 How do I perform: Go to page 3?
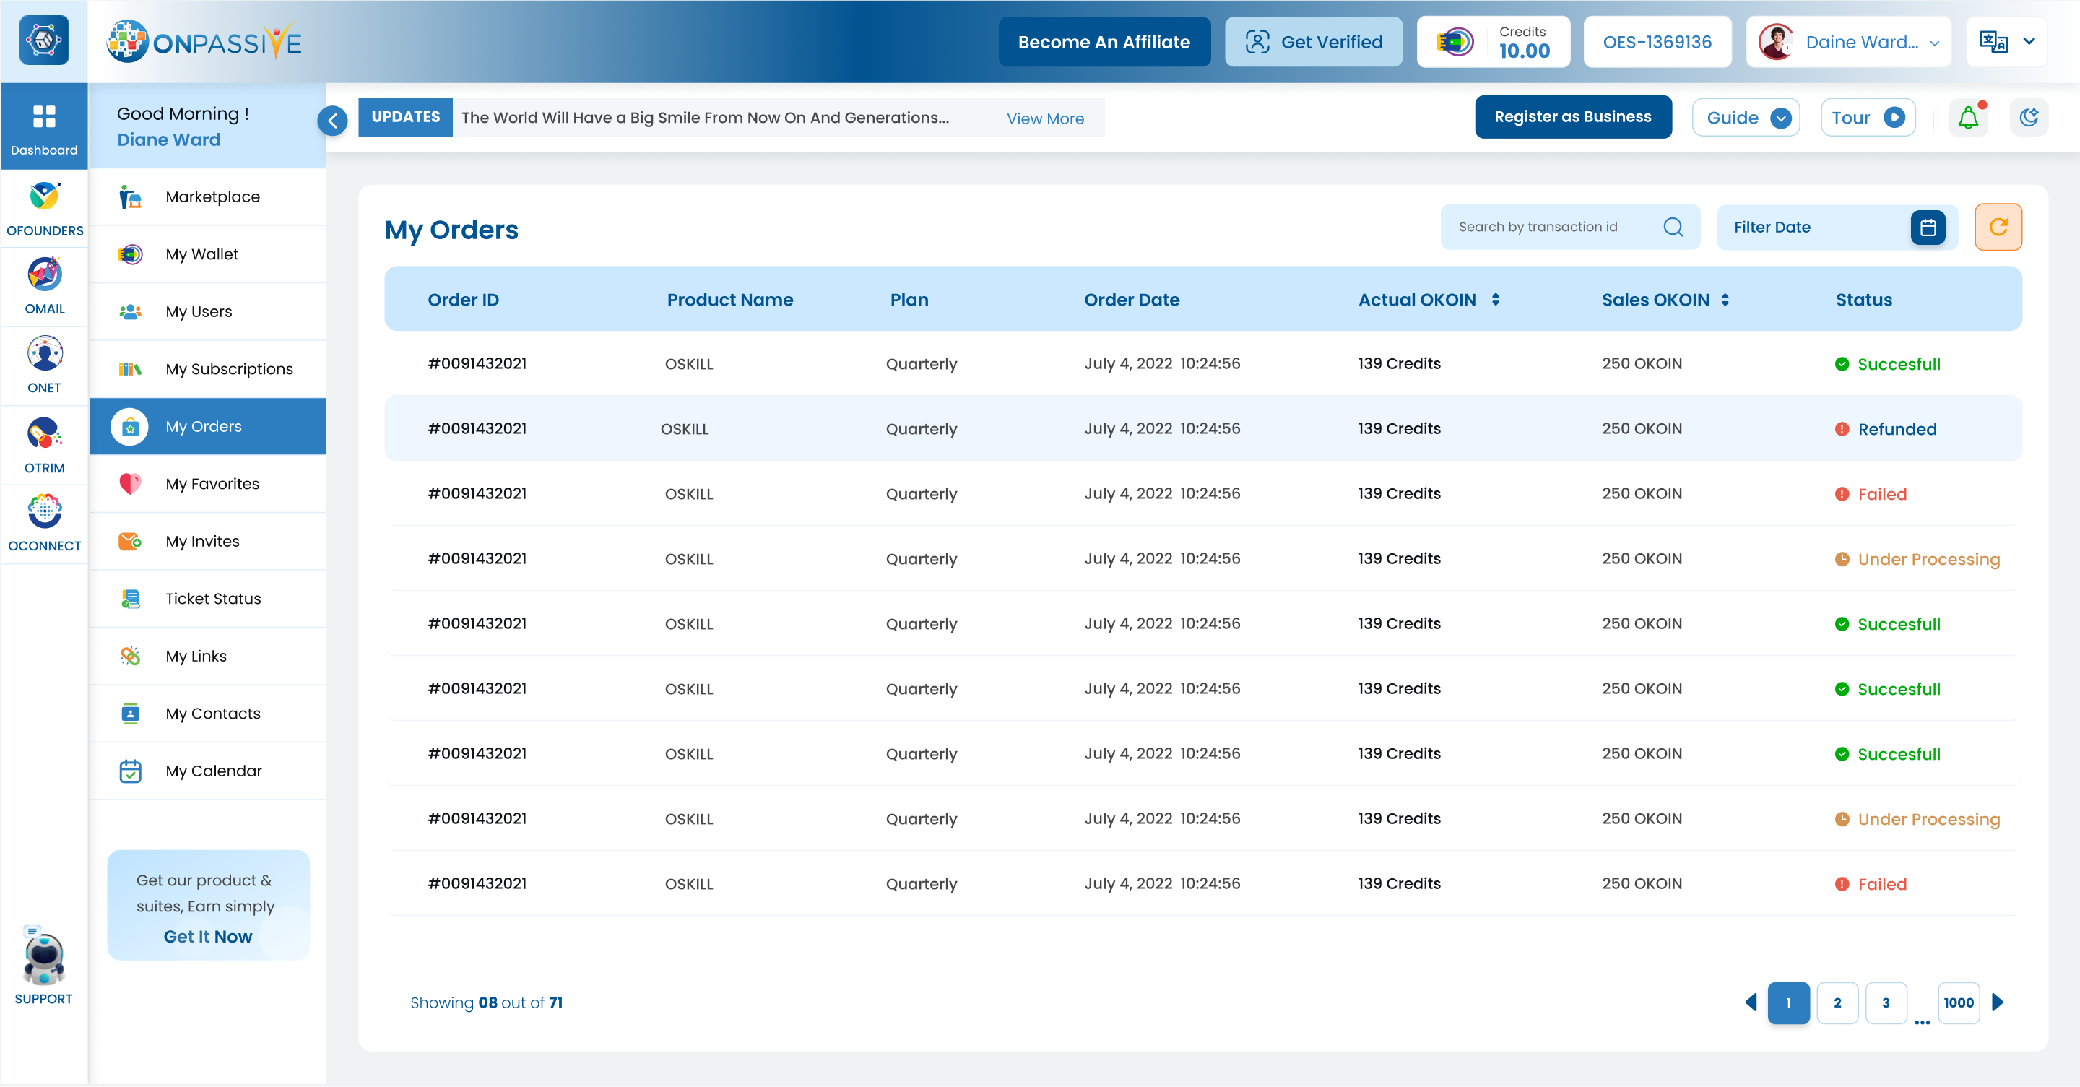pyautogui.click(x=1886, y=1002)
